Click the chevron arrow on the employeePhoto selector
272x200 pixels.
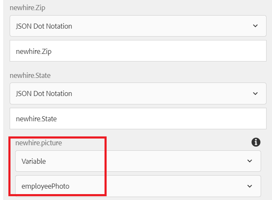[x=250, y=186]
